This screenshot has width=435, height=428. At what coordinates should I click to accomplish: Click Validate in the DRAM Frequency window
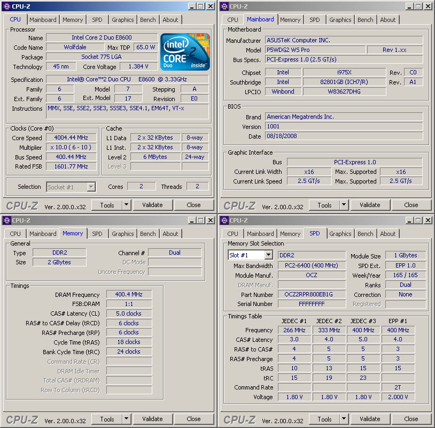153,419
